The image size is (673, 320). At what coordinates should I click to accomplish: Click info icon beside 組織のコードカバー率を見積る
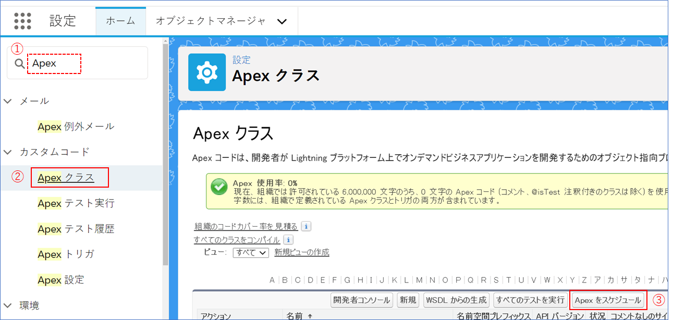pyautogui.click(x=307, y=227)
